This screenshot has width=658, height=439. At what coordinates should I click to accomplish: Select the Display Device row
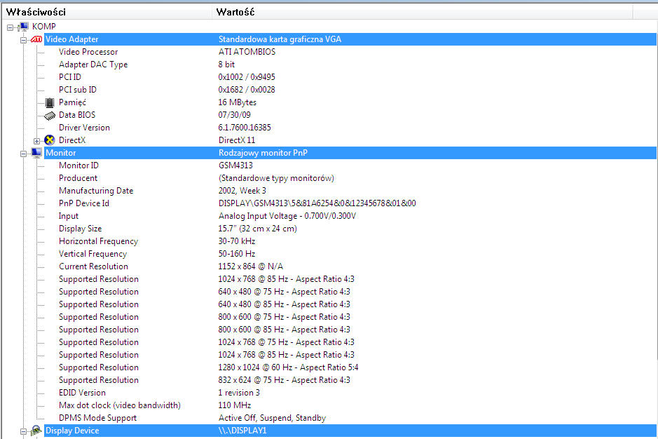coord(350,431)
